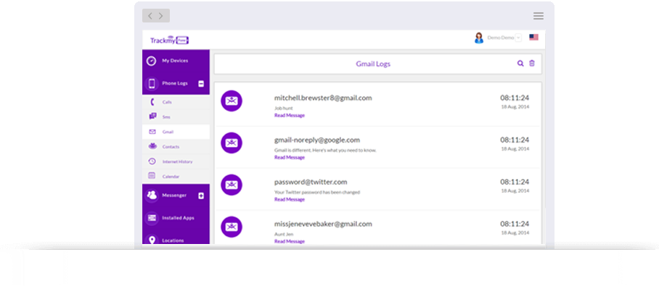Select Messenger menu label
Screen dimensions: 659x286
174,195
